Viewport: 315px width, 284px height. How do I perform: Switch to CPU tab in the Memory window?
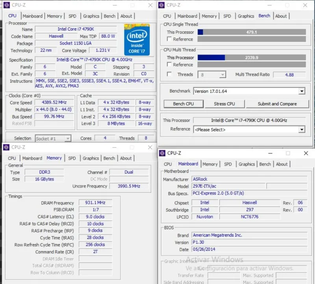pyautogui.click(x=12, y=158)
